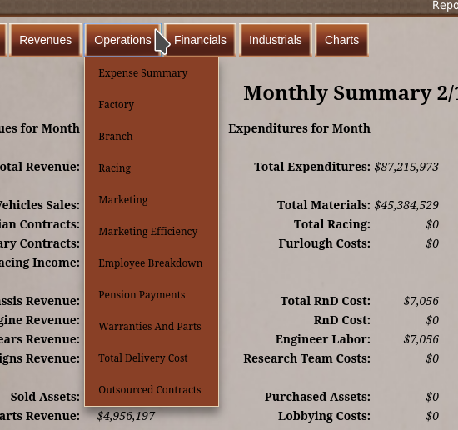The image size is (458, 430).
Task: Click the Engineer Labor label
Action: [323, 339]
